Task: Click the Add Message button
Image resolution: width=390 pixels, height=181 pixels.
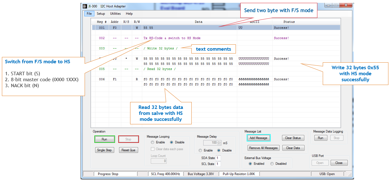Action: pyautogui.click(x=258, y=138)
